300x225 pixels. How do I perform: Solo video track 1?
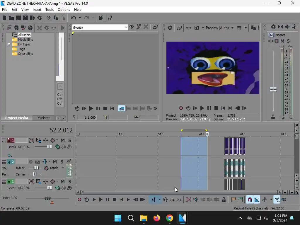[x=70, y=140]
